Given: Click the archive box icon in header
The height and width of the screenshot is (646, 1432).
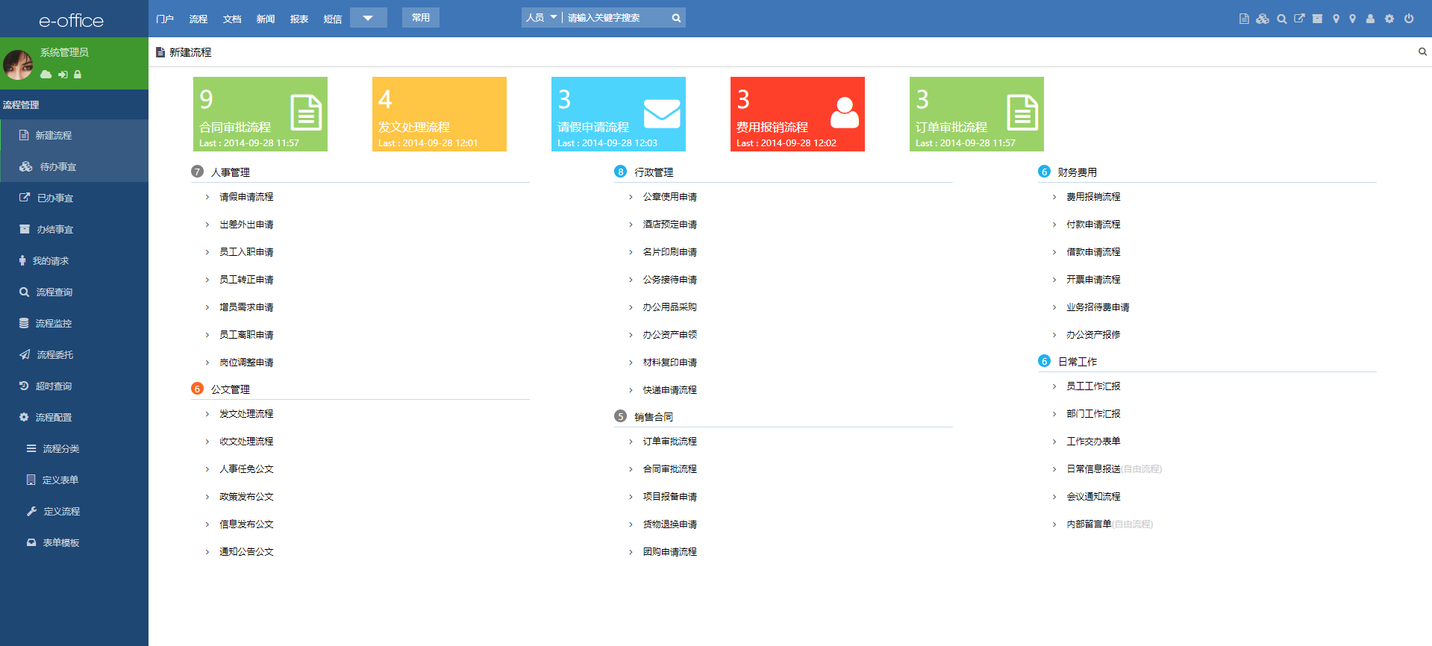Looking at the screenshot, I should 1317,19.
